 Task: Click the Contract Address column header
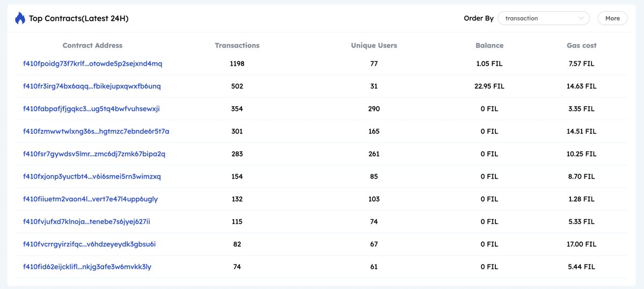(92, 46)
